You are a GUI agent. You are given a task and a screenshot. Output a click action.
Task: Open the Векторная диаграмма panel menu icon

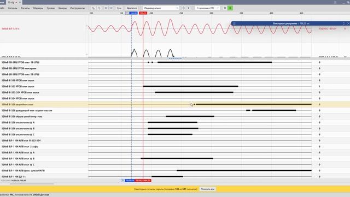234,24
